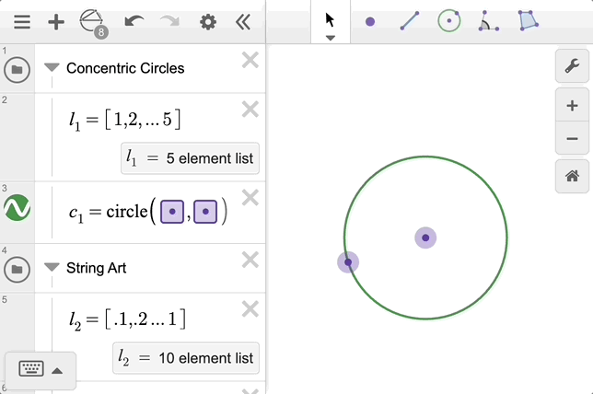Screen dimensions: 593x394
Task: Toggle the Concentric Circles folder visibility
Action: [x=17, y=69]
